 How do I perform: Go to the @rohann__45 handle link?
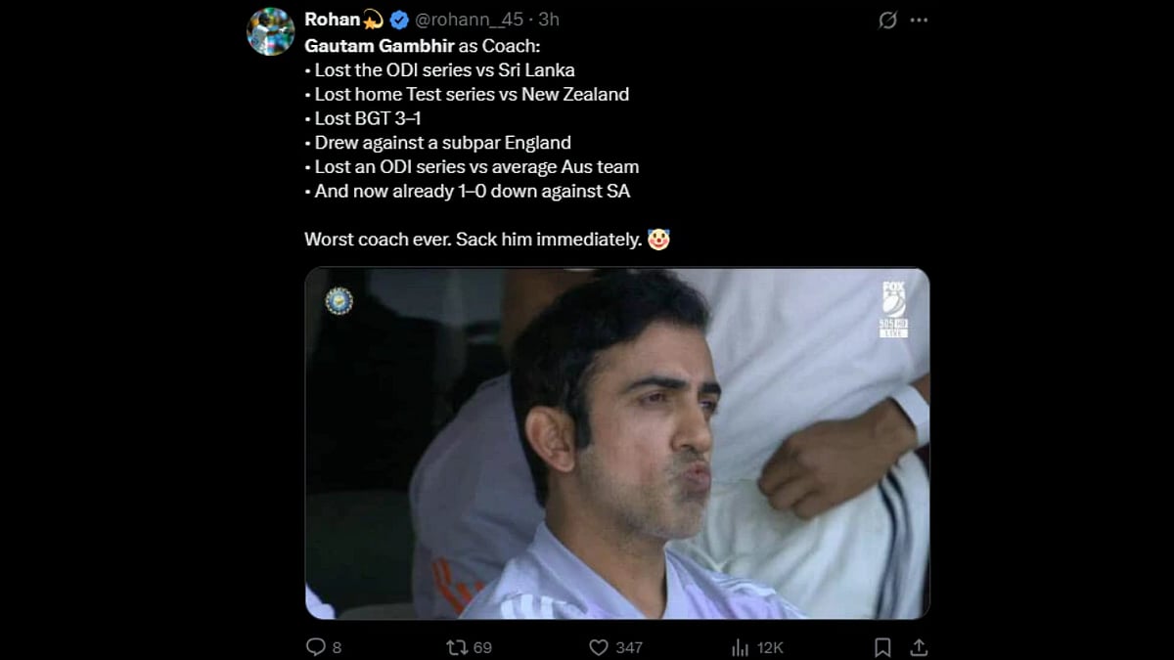(474, 20)
